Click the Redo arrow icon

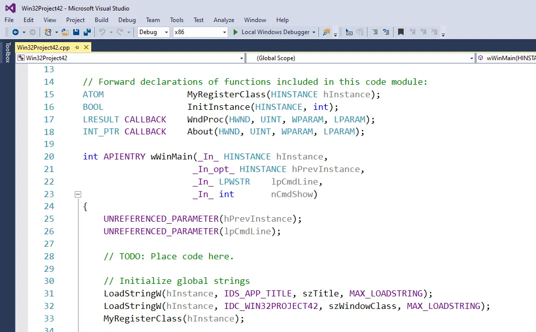120,32
